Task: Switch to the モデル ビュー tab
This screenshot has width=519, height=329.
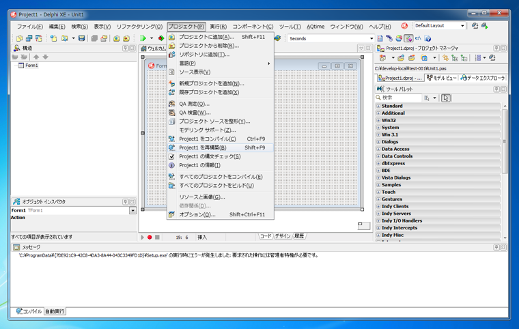Action: coord(441,78)
